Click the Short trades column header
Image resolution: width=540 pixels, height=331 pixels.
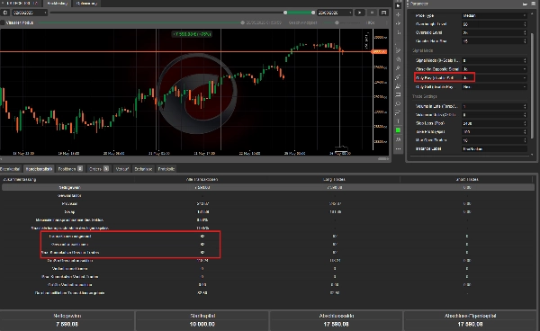pos(467,179)
